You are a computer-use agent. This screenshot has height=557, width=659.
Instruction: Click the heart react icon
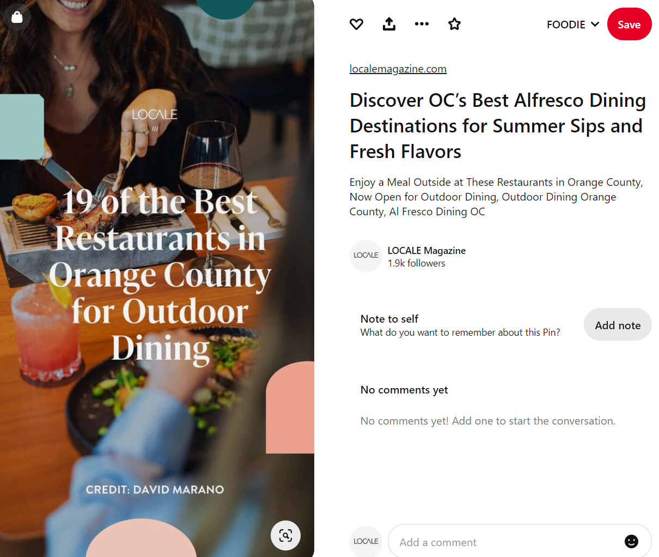(x=356, y=24)
